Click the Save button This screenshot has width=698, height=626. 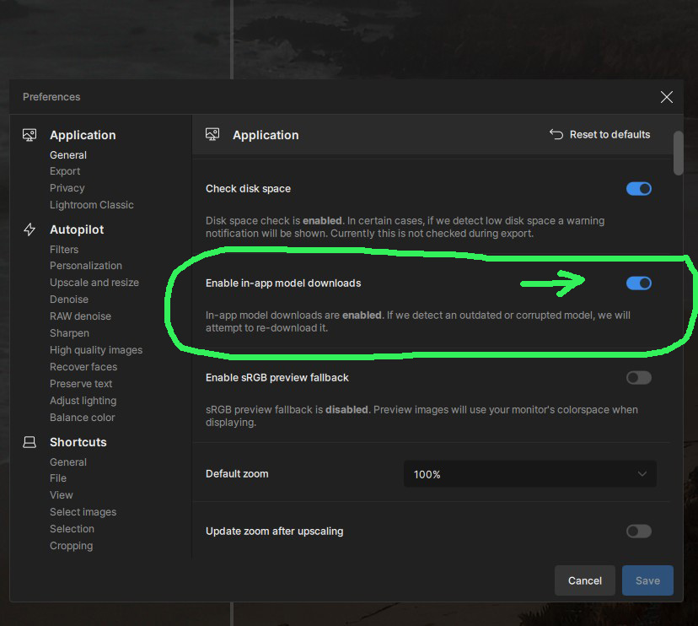click(647, 580)
